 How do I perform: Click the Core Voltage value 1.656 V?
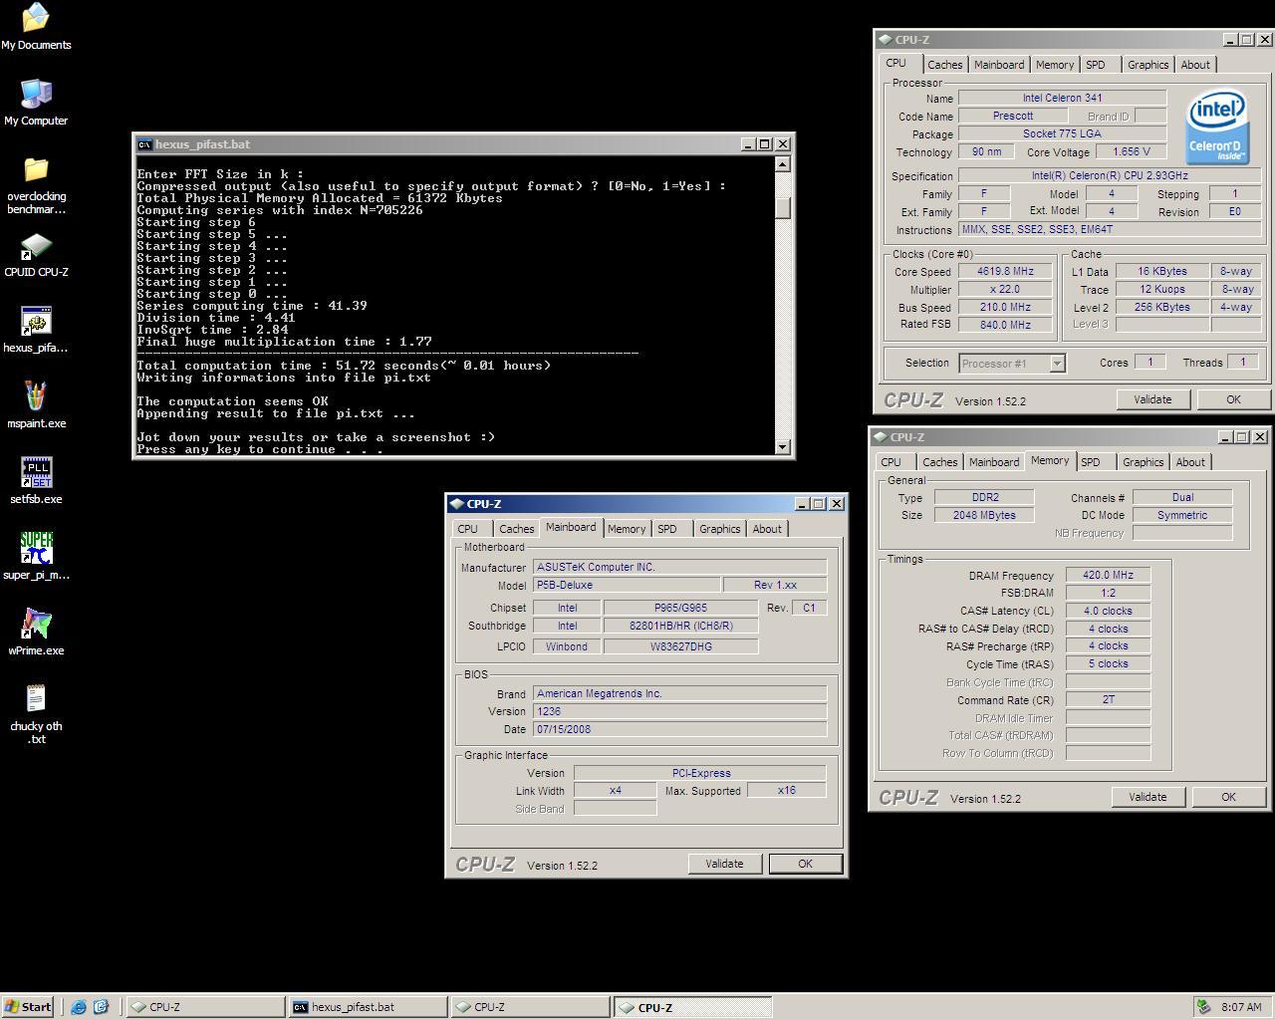[x=1131, y=151]
